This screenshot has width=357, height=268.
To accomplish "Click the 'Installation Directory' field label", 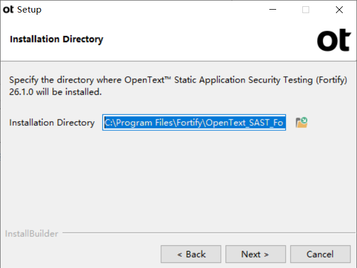I will [52, 123].
